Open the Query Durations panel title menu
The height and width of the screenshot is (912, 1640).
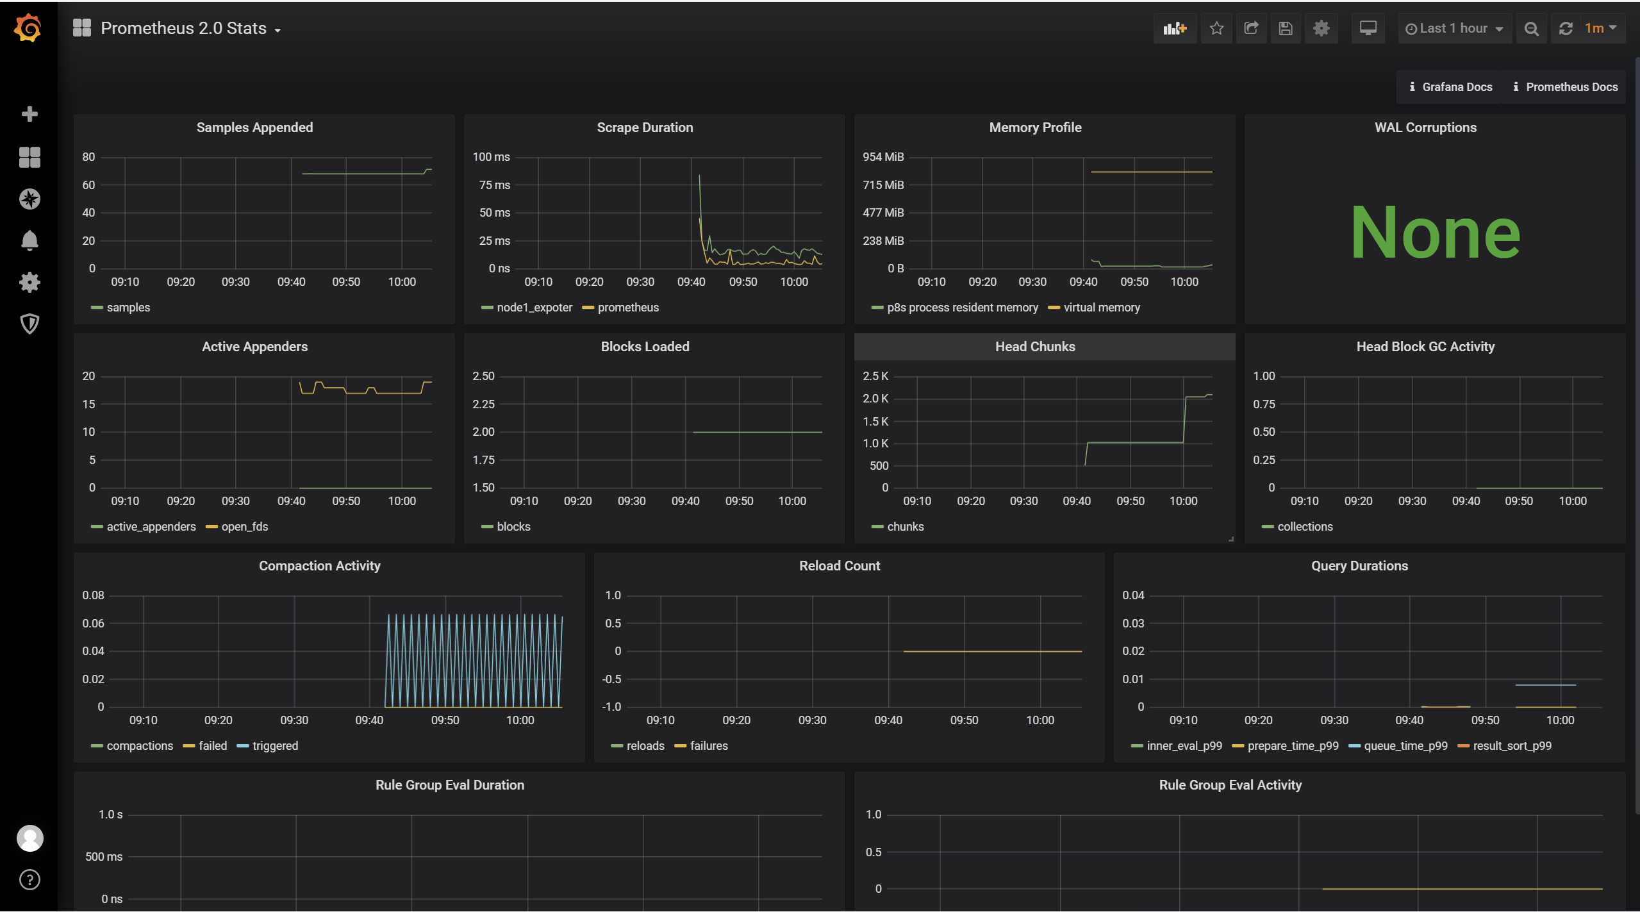pos(1359,566)
